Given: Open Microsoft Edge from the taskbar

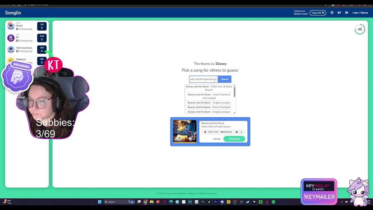Looking at the screenshot, I should [x=171, y=202].
